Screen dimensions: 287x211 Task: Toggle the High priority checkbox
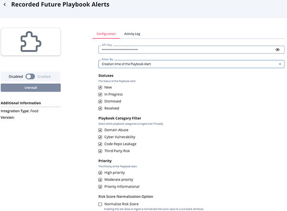coord(100,173)
